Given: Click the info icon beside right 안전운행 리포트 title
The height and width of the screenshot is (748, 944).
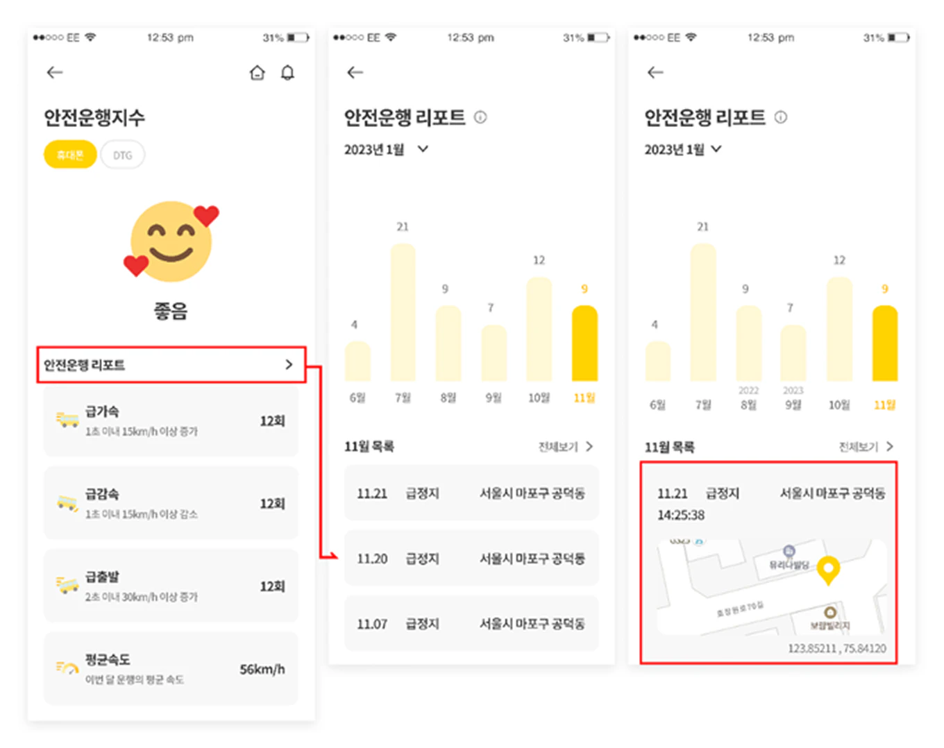Looking at the screenshot, I should (781, 117).
